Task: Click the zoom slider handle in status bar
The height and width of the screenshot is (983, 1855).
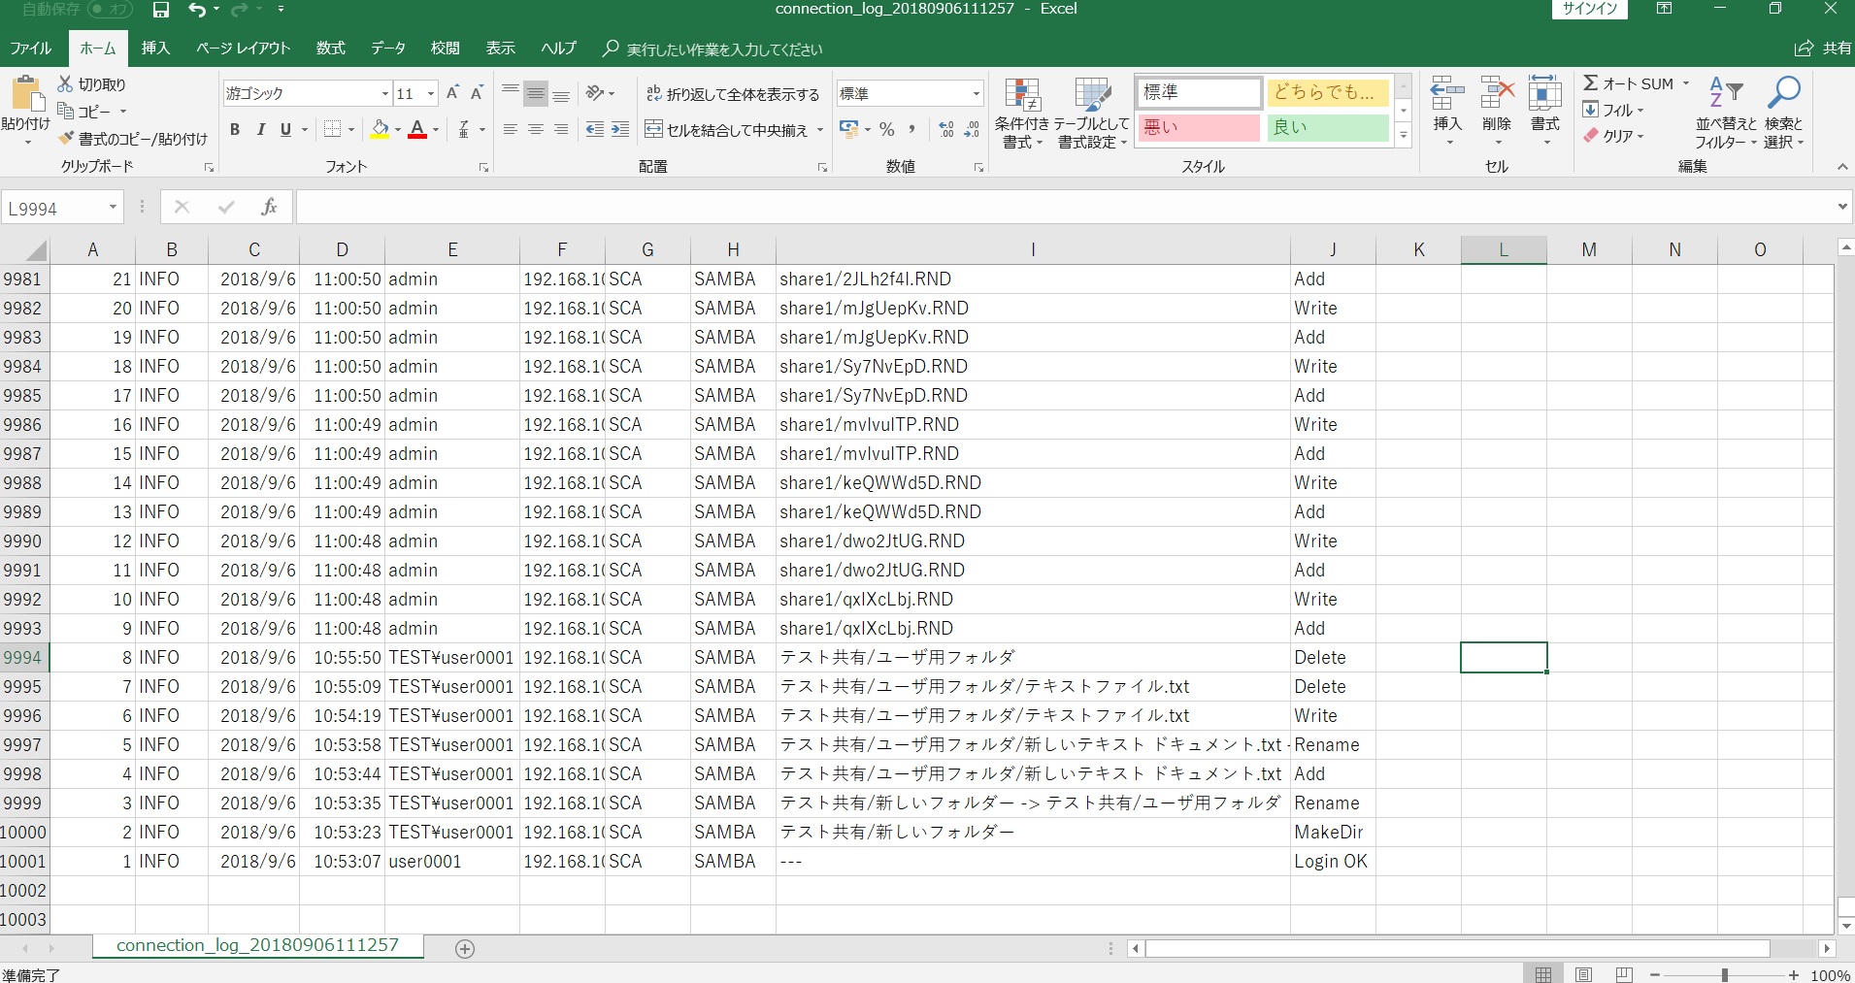Action: click(1724, 974)
